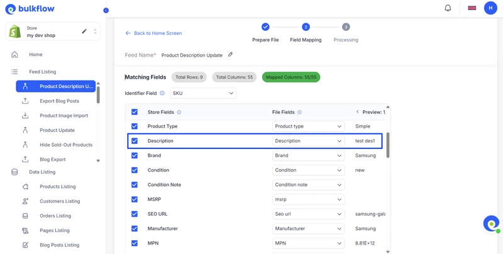The width and height of the screenshot is (503, 254).
Task: Open the MPN file field dropdown
Action: 308,243
